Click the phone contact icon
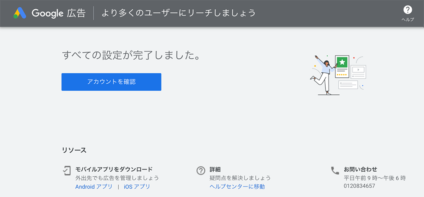This screenshot has height=197, width=424. pyautogui.click(x=335, y=170)
